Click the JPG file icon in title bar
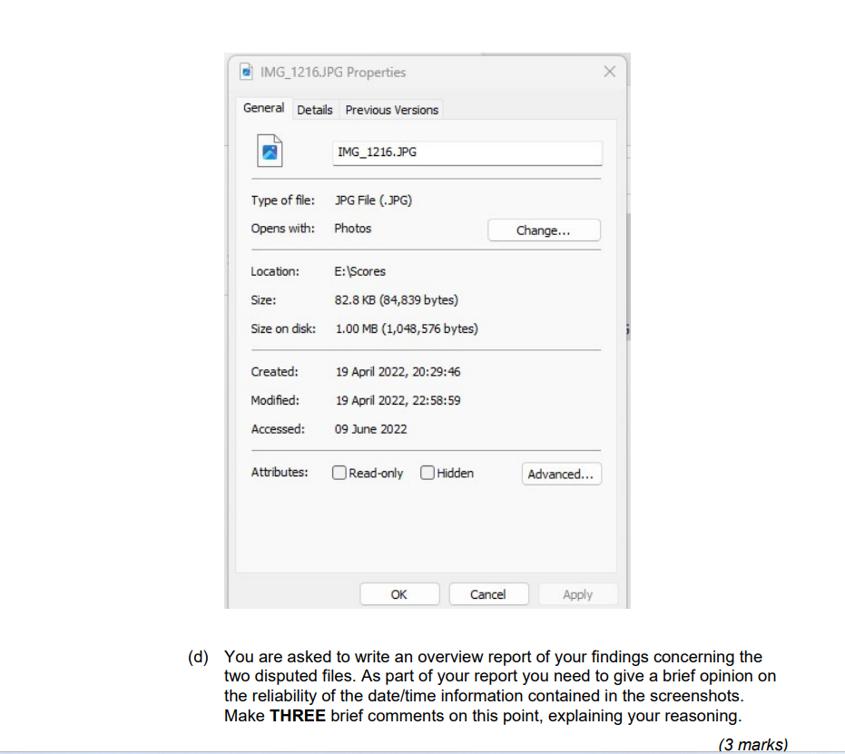The height and width of the screenshot is (754, 845). 246,72
